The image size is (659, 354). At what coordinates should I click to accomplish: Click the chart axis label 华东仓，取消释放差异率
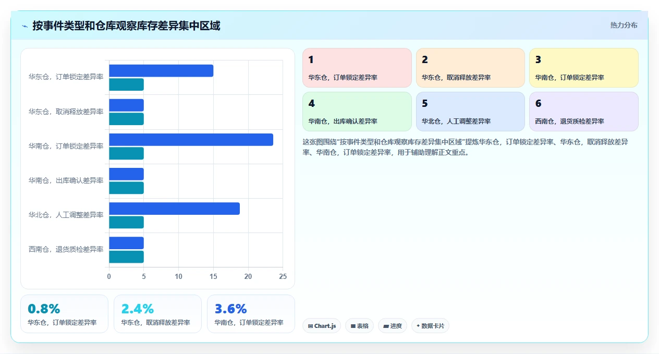pyautogui.click(x=66, y=112)
